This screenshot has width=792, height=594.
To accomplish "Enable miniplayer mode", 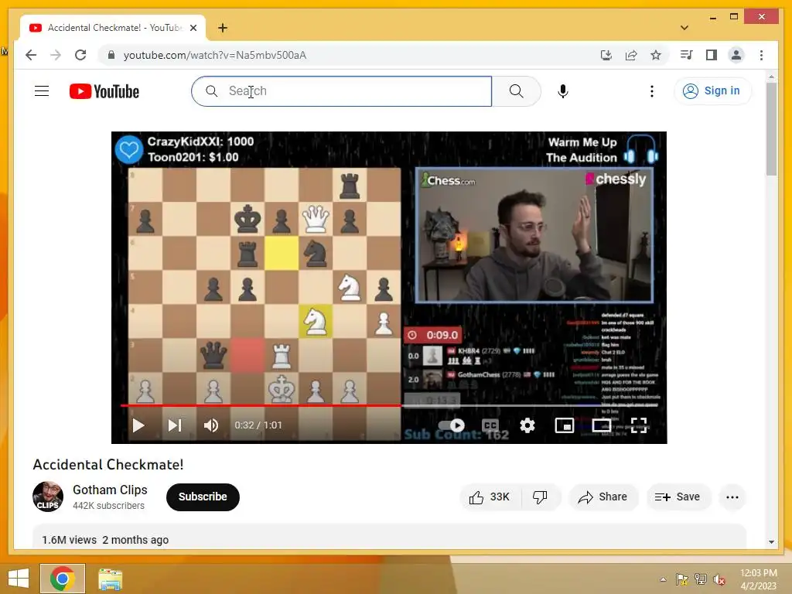I will [564, 425].
